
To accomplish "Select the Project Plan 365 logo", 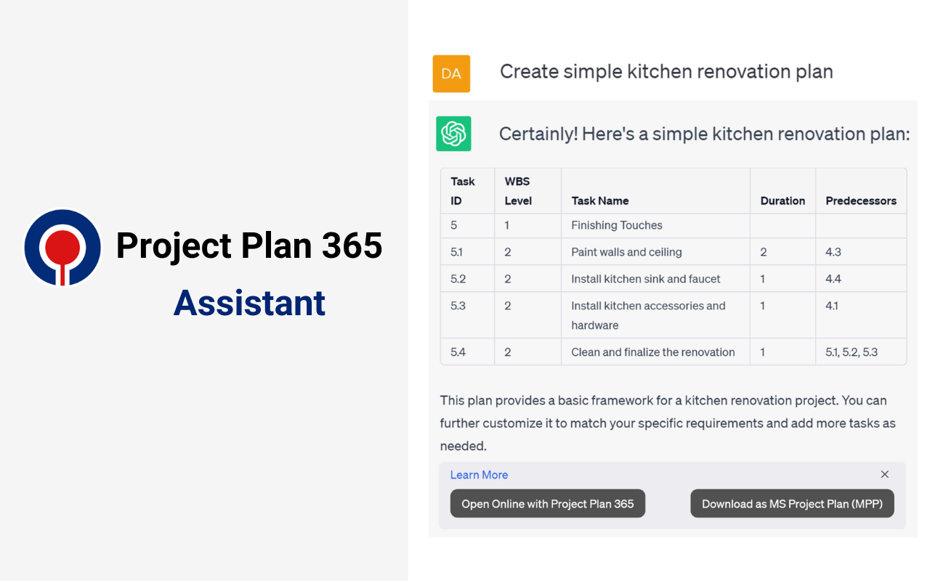I will pyautogui.click(x=62, y=247).
